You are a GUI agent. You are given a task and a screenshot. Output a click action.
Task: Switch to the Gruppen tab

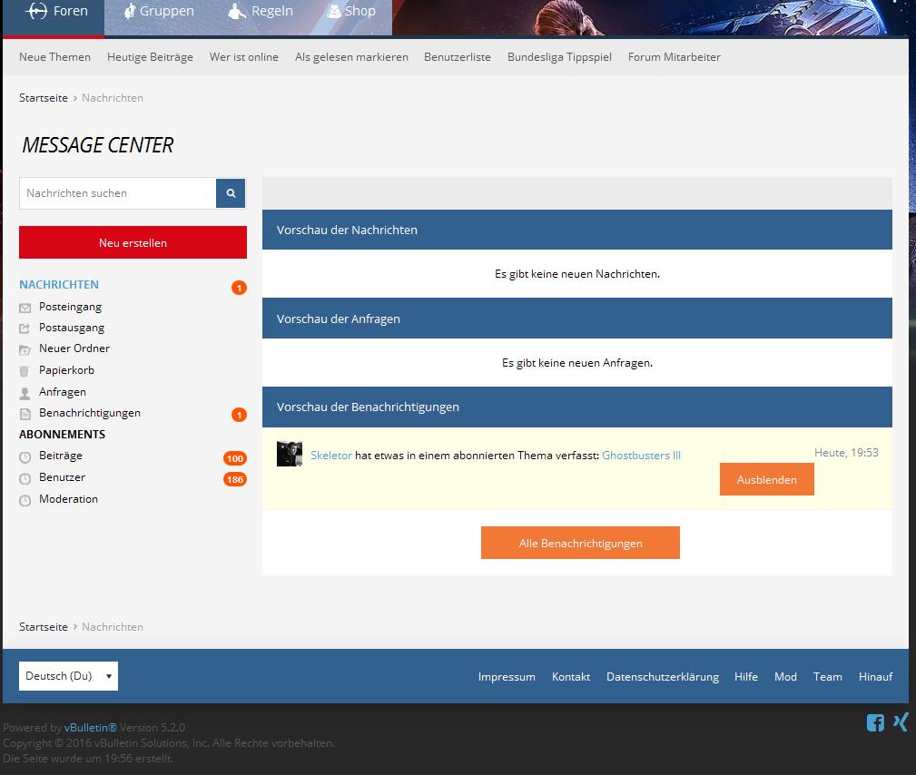point(158,12)
